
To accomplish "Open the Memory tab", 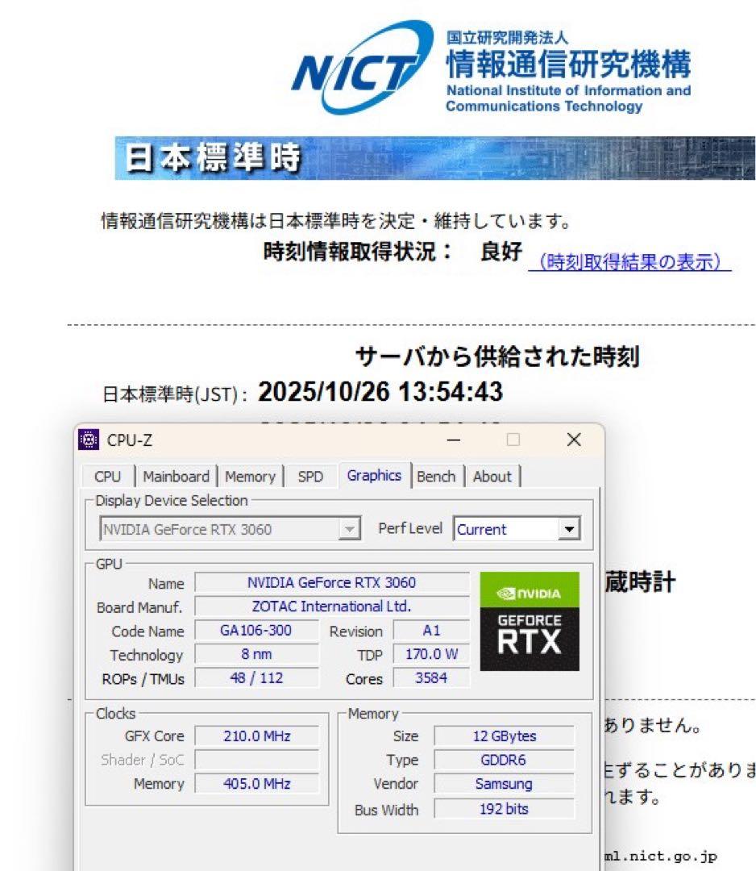I will click(x=250, y=477).
